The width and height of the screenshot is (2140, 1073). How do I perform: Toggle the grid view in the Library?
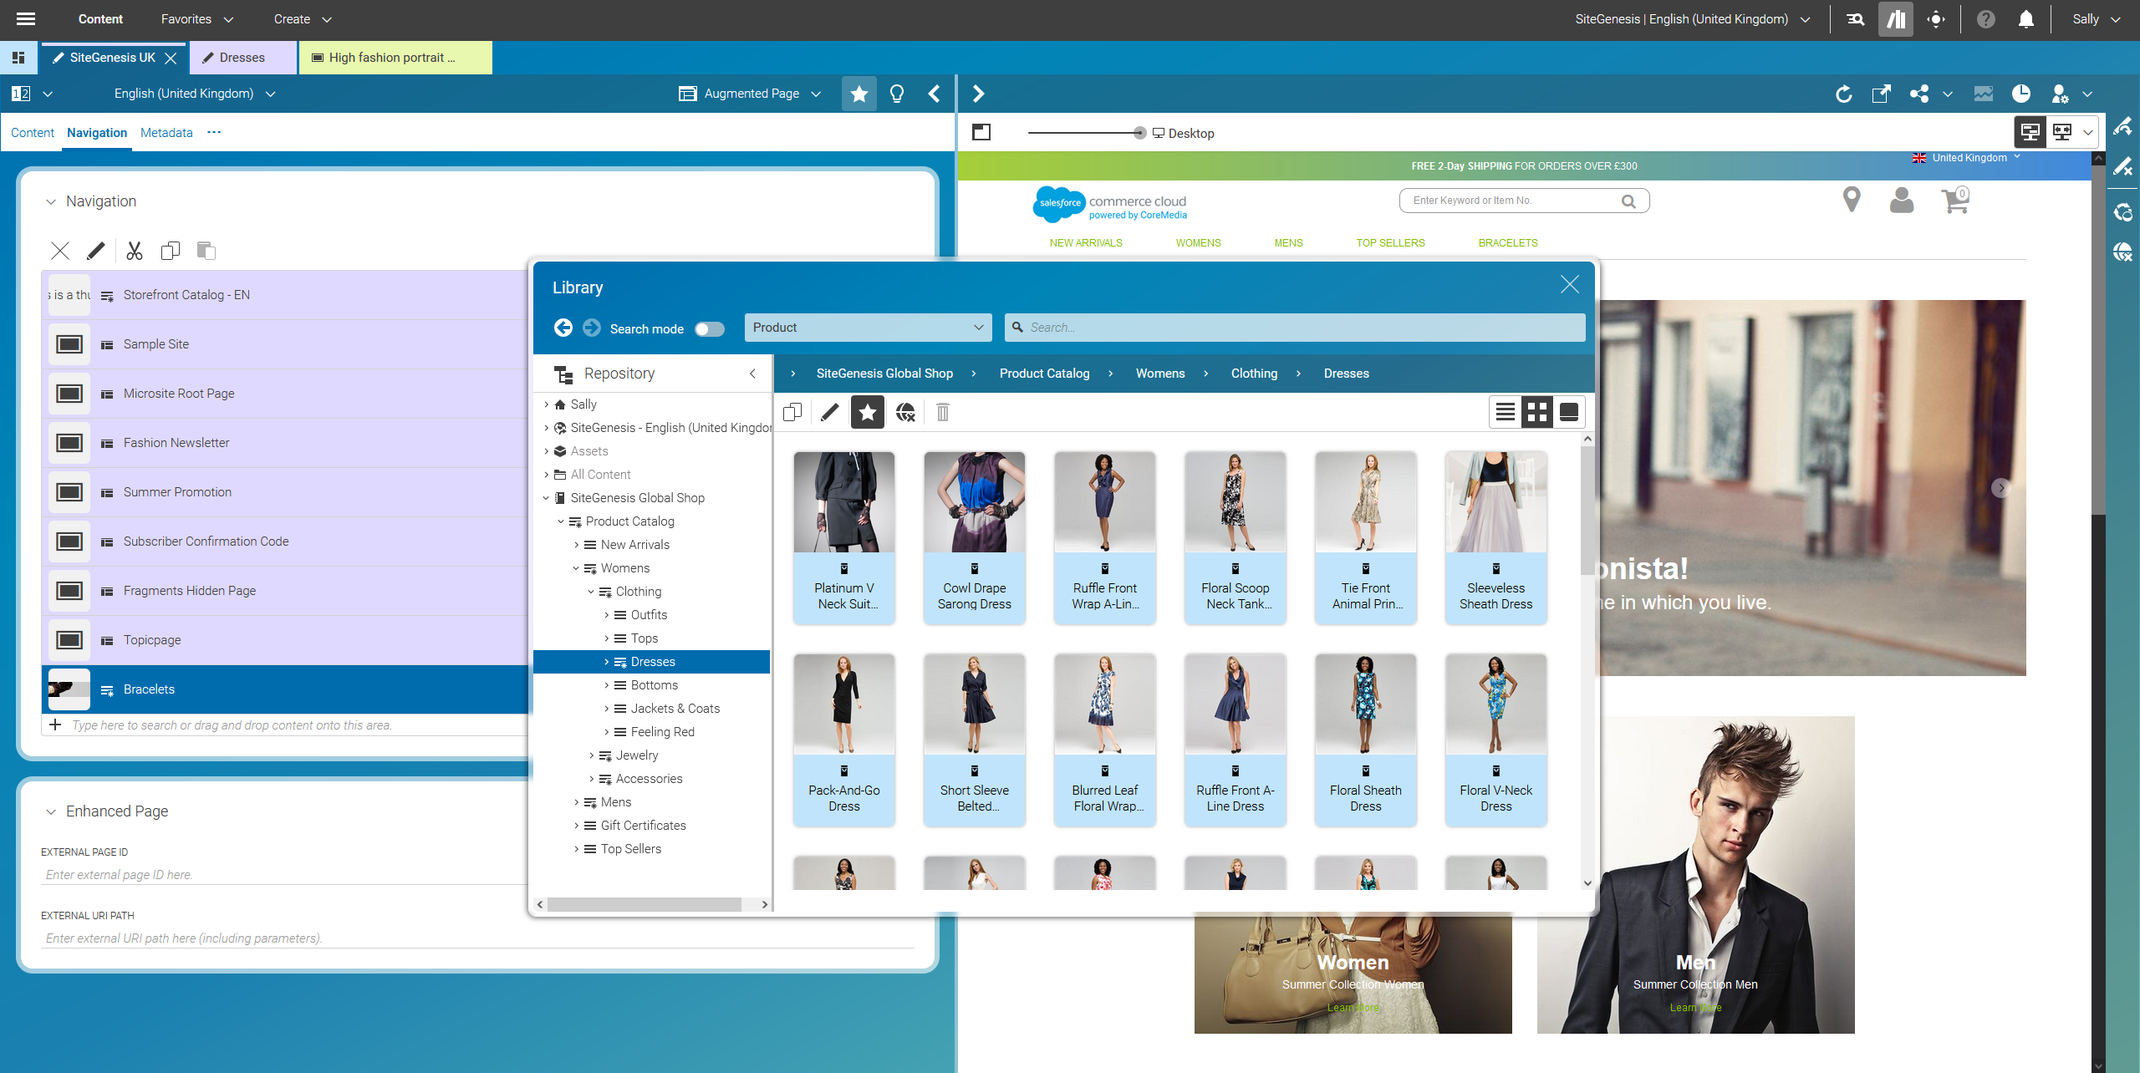click(1536, 411)
